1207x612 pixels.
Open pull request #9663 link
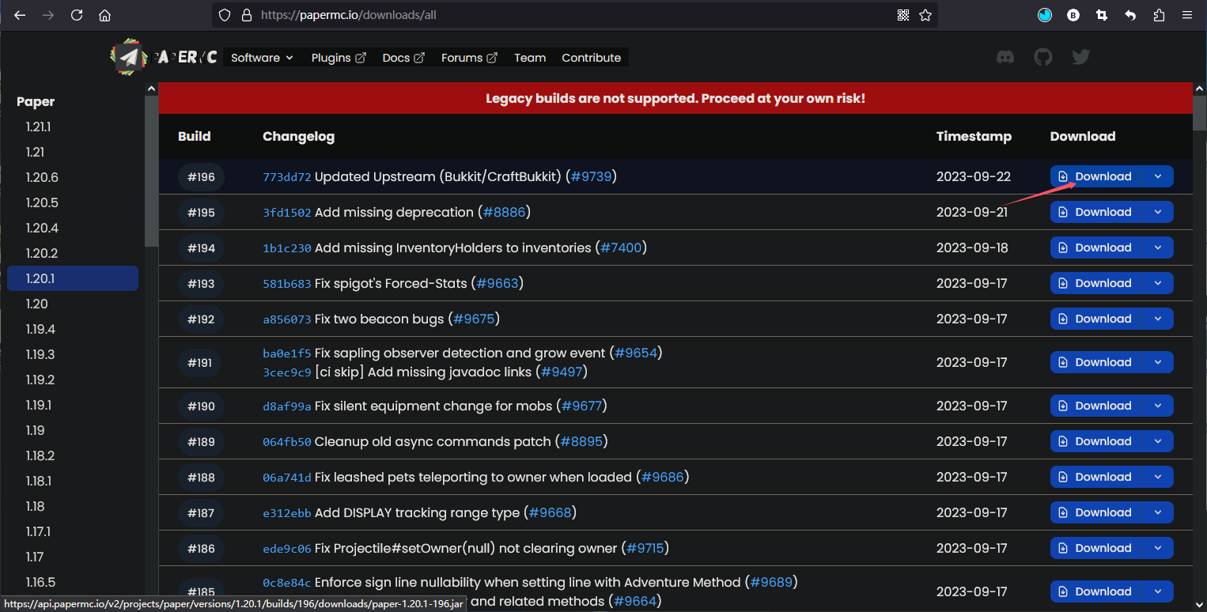pyautogui.click(x=498, y=283)
